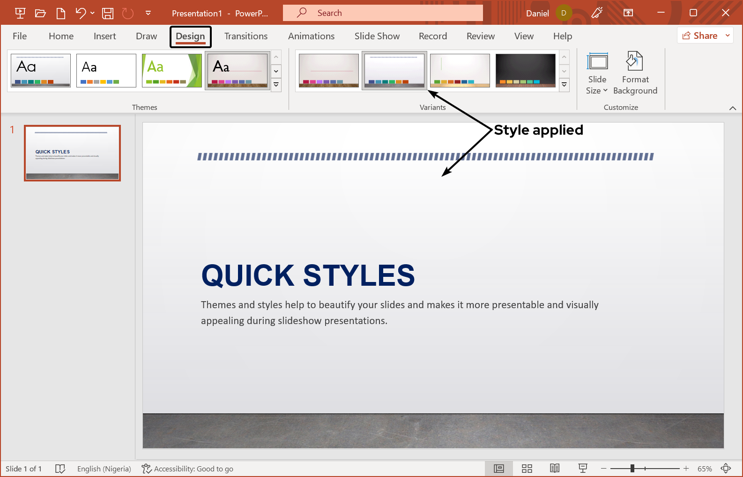Collapse the ribbon with chevron
The height and width of the screenshot is (477, 743).
pyautogui.click(x=733, y=108)
